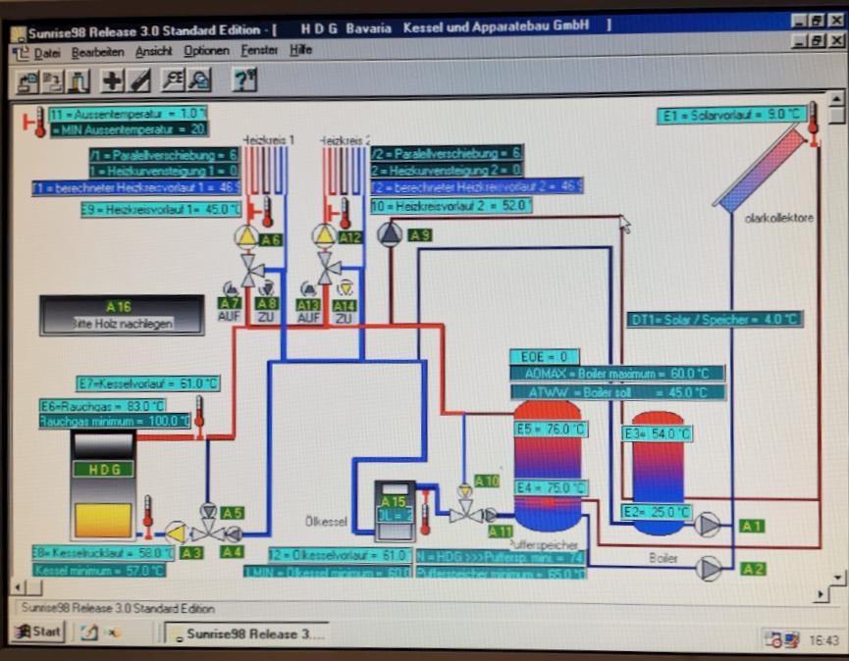Image resolution: width=849 pixels, height=661 pixels.
Task: Click the E5 = 76.0 °C tank reading
Action: point(551,430)
